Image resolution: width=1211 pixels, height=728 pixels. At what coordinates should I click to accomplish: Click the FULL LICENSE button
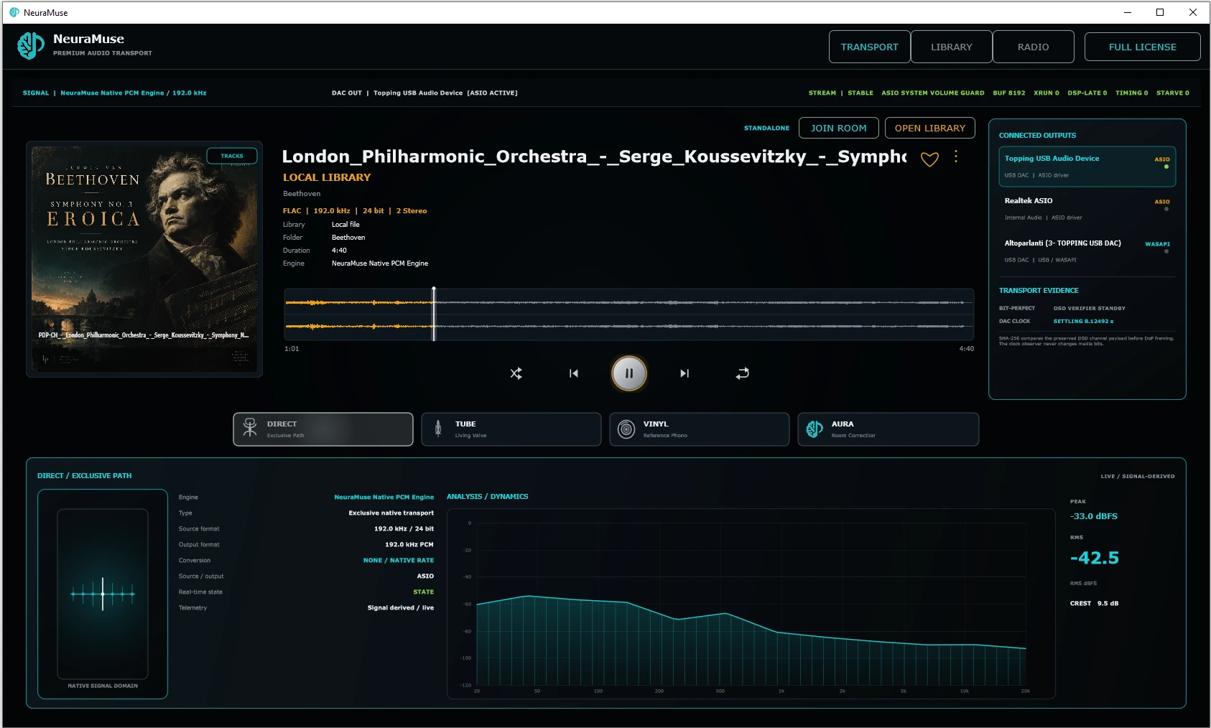click(x=1143, y=47)
